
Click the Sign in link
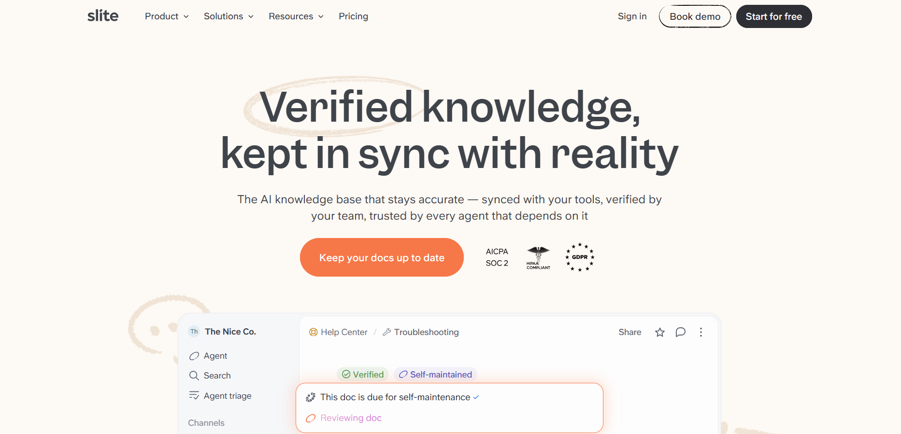click(632, 16)
